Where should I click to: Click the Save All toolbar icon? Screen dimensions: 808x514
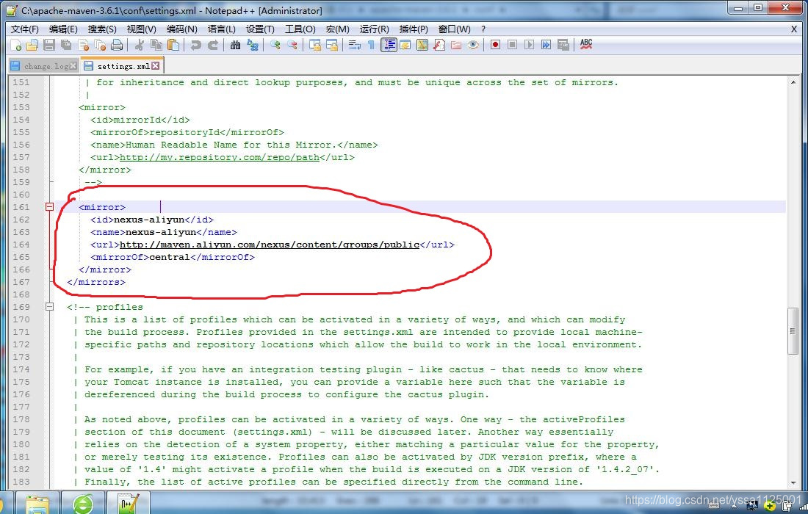(66, 46)
